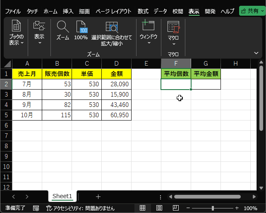Open the ズーム magnifier dialog

pos(63,31)
